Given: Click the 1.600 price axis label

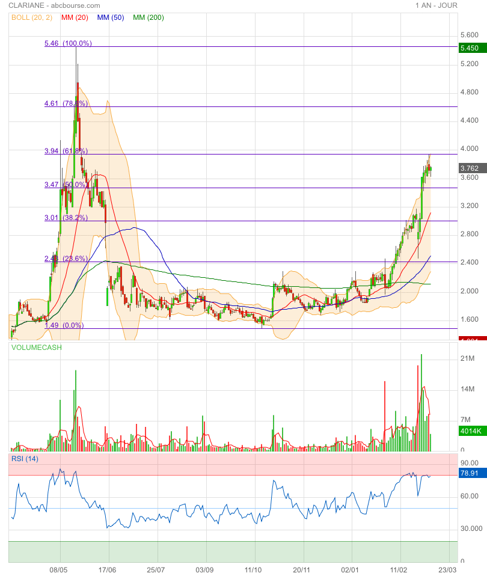Looking at the screenshot, I should click(470, 319).
